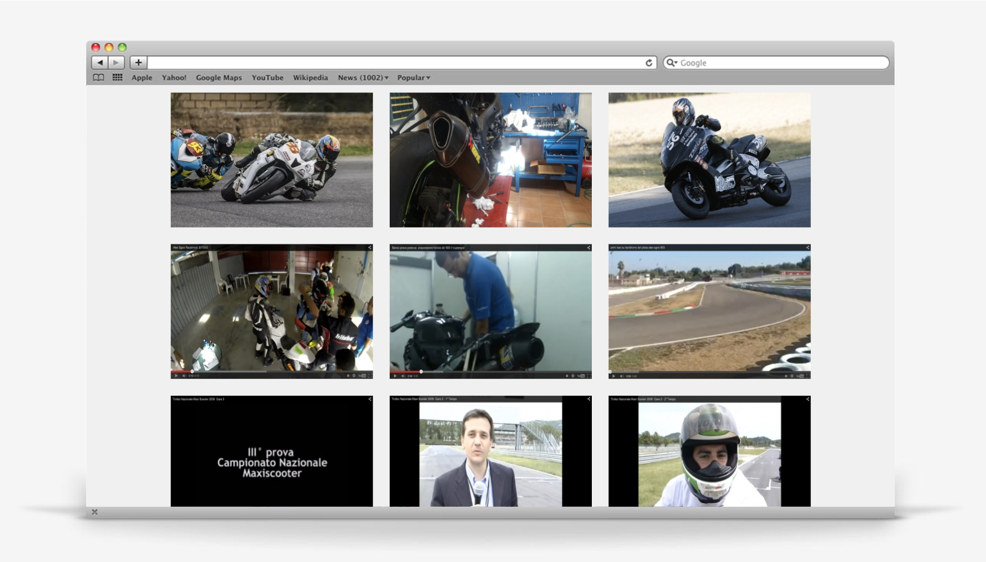Click the video of rider in green helmet
The width and height of the screenshot is (986, 562).
coord(710,451)
